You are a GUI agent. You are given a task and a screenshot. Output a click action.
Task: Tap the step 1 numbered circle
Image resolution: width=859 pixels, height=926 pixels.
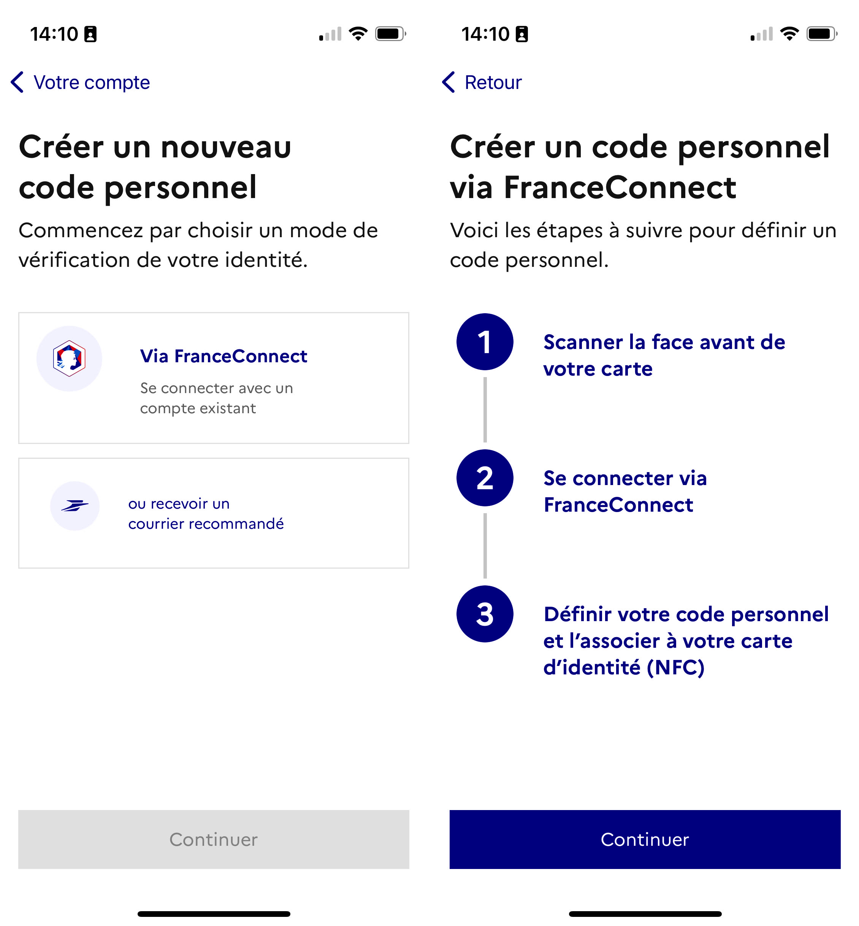coord(485,342)
